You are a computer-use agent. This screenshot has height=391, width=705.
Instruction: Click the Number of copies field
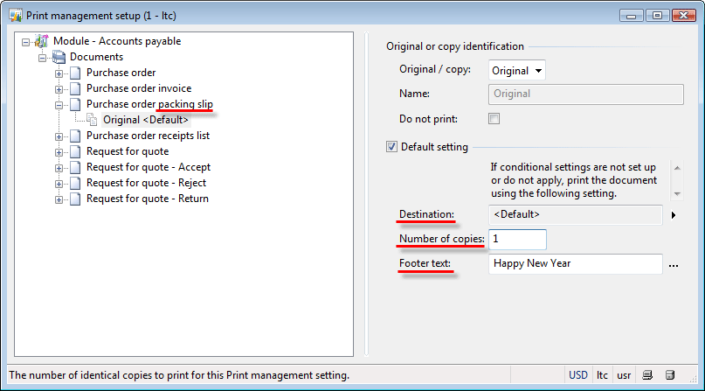pos(517,240)
